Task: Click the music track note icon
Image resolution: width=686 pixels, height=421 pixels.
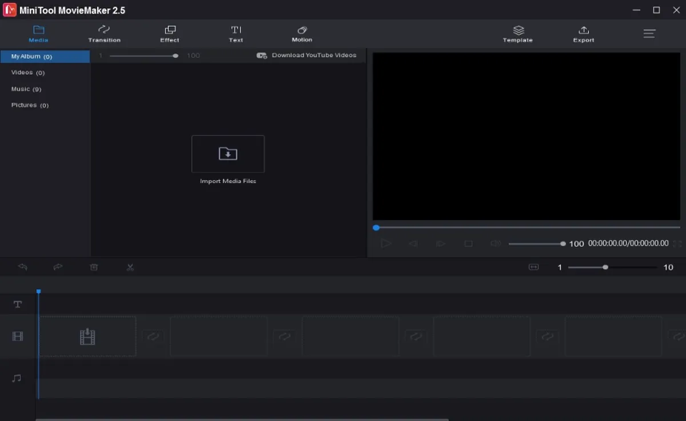Action: tap(17, 378)
